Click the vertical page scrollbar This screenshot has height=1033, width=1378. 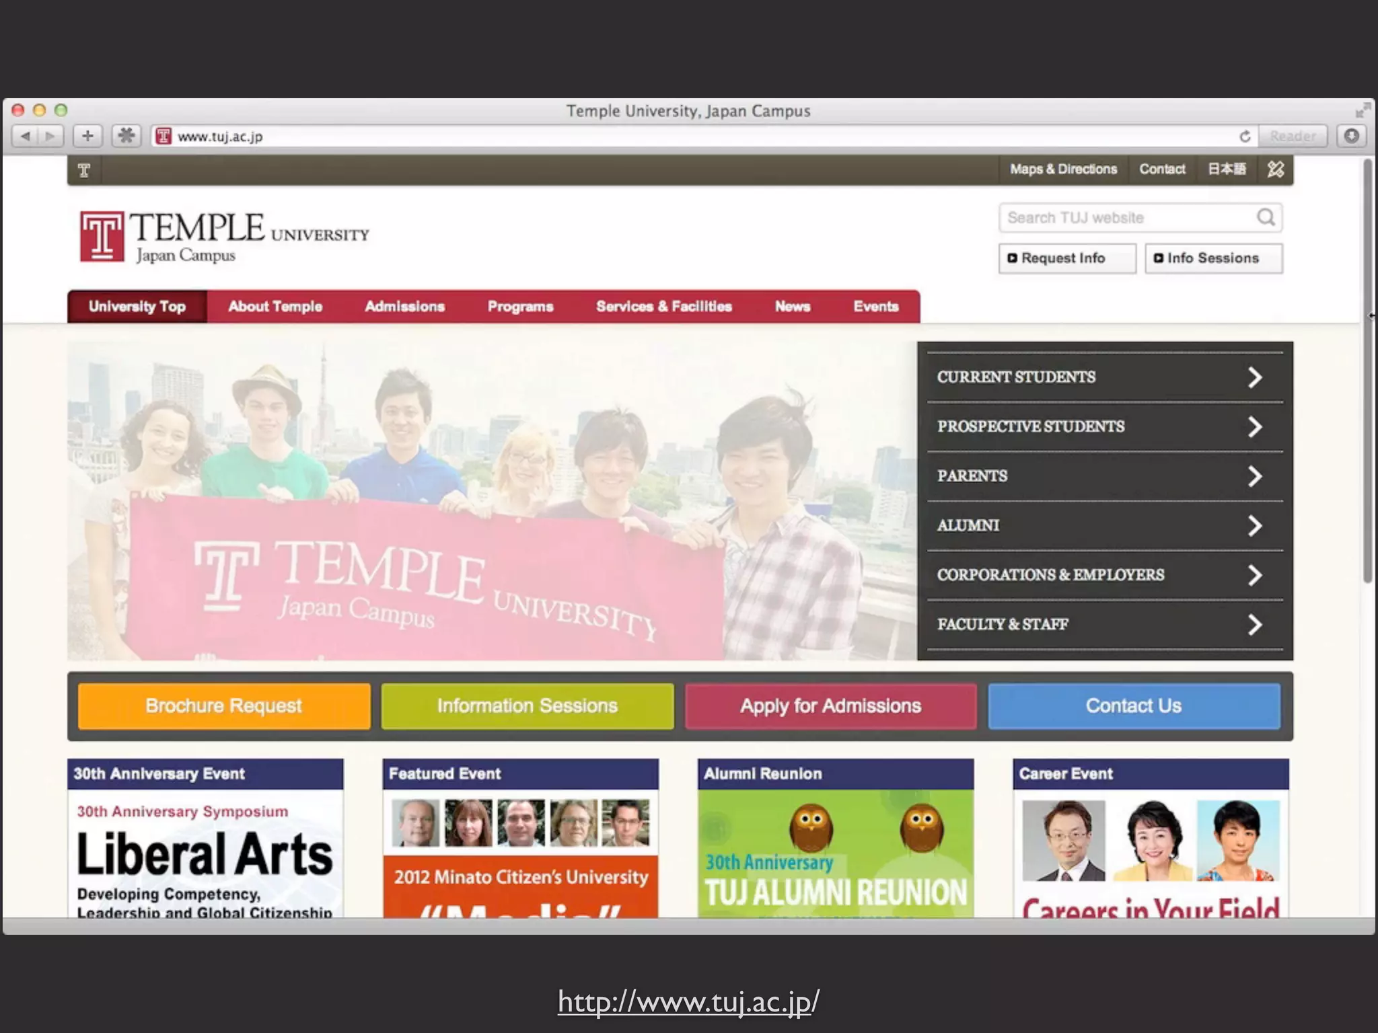coord(1367,371)
